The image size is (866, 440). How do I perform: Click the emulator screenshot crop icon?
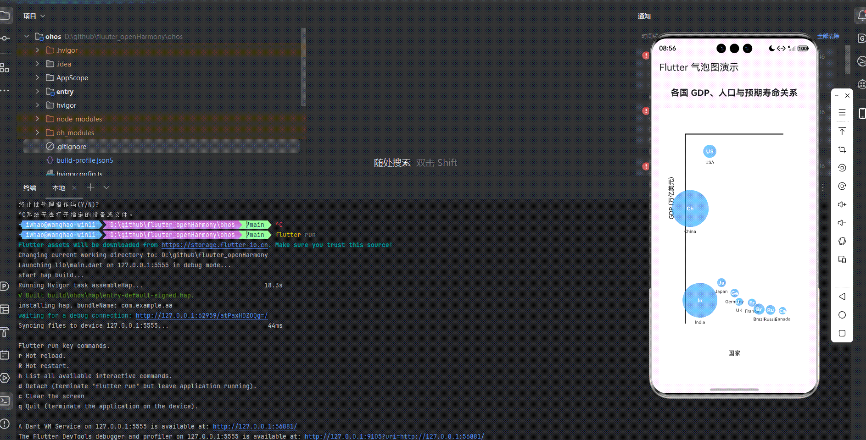(x=842, y=149)
